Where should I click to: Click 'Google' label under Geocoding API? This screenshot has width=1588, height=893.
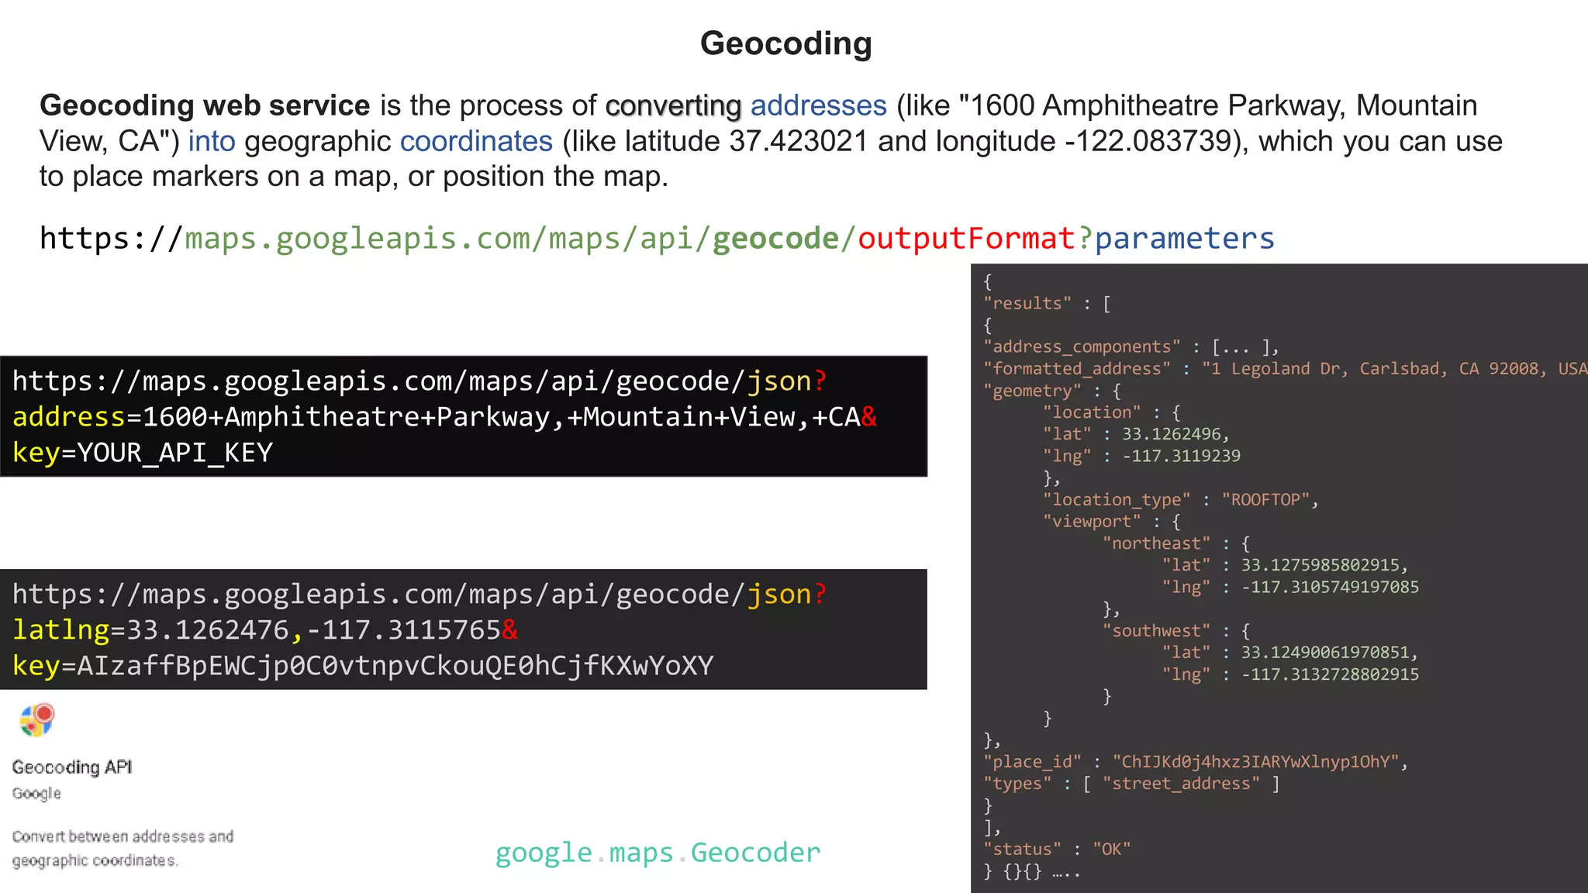[x=36, y=794]
